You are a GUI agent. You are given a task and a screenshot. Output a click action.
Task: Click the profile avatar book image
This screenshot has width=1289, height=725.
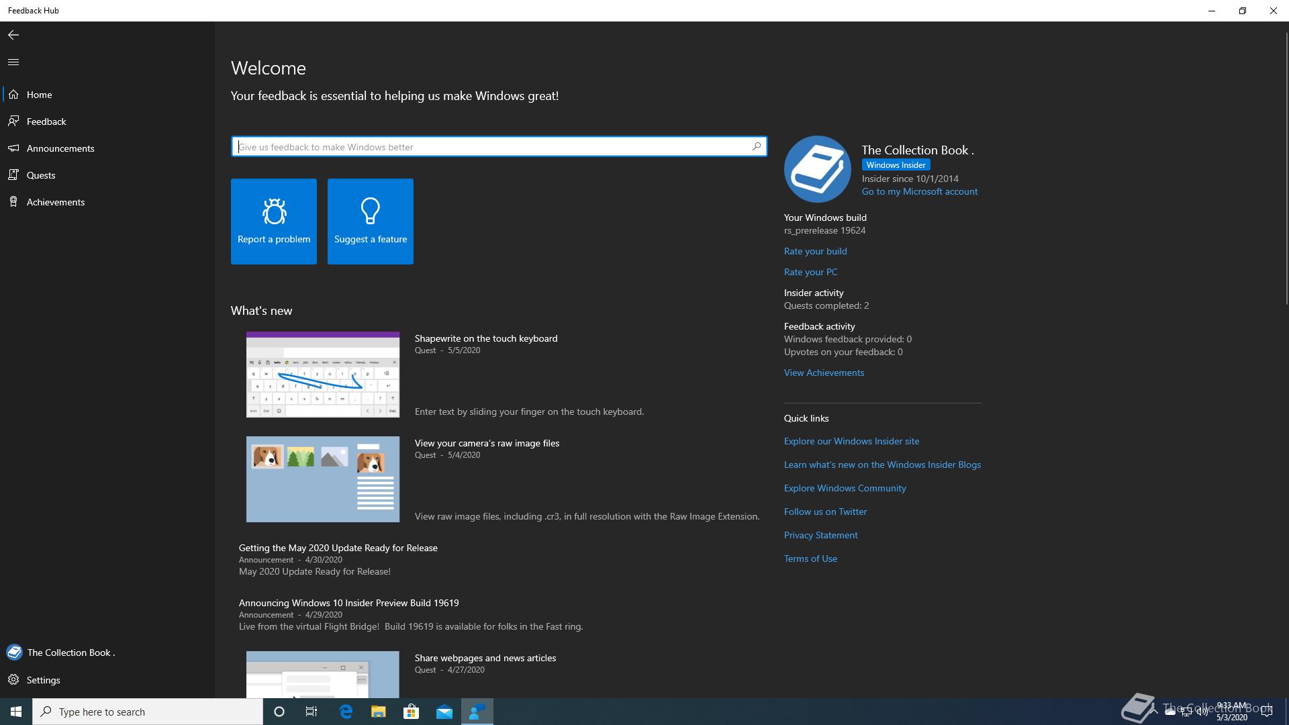(x=818, y=169)
